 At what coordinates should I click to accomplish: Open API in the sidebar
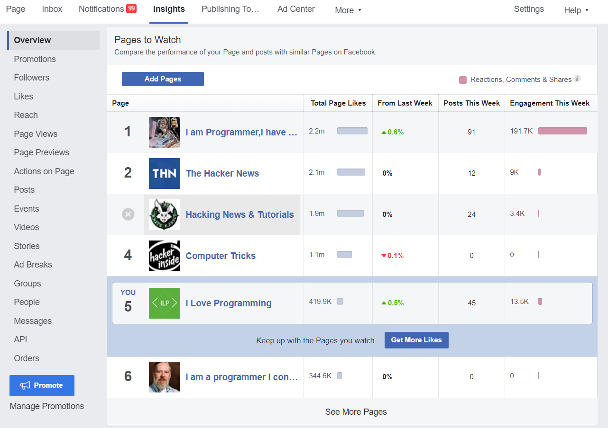click(x=20, y=339)
